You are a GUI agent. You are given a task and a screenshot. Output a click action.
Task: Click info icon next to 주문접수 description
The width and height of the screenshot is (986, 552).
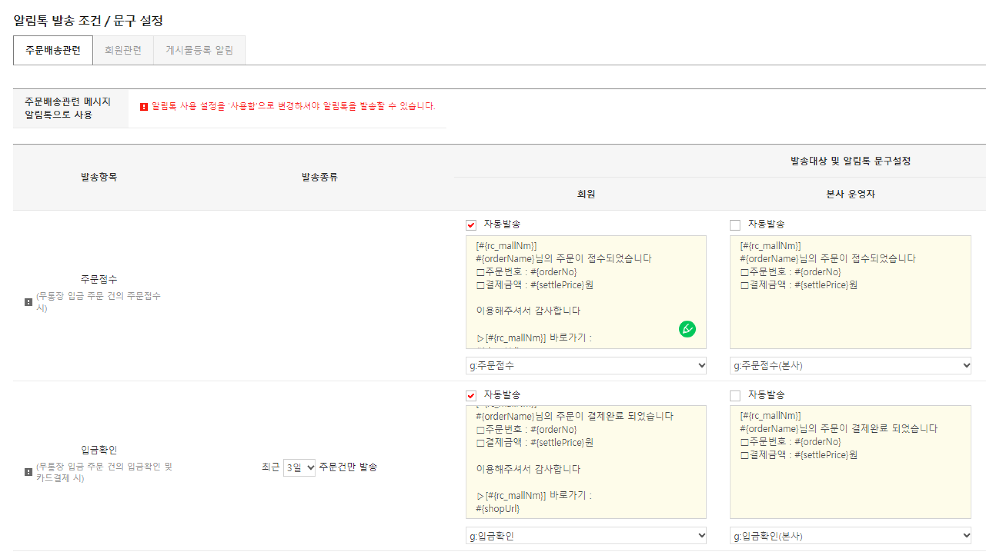pos(28,302)
